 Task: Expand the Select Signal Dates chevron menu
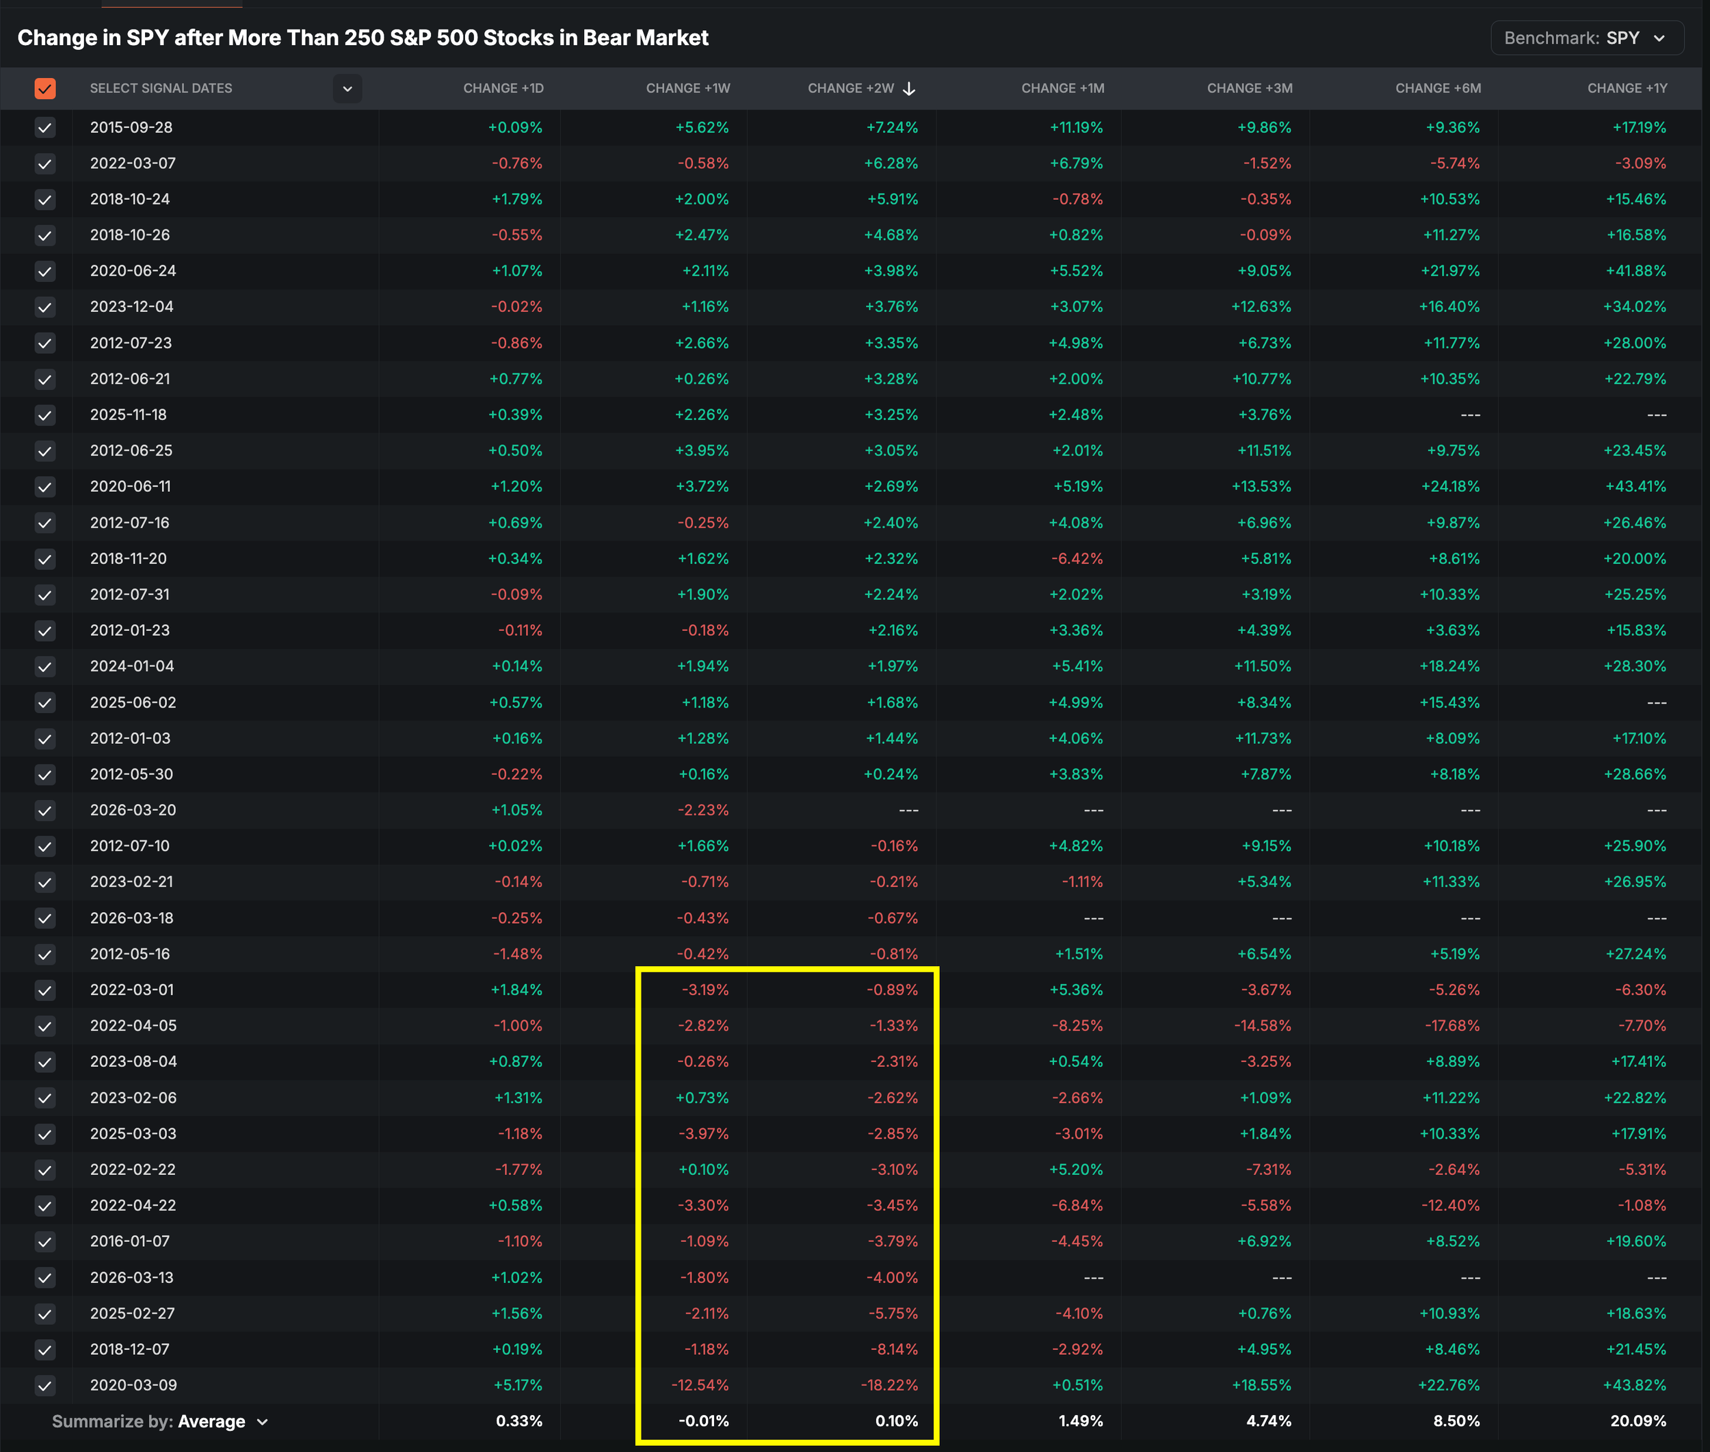[347, 88]
